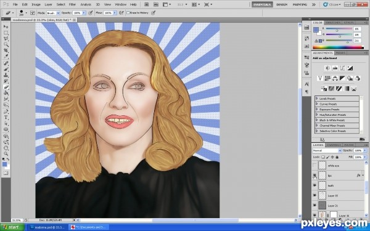This screenshot has height=231, width=370.
Task: Click the Essentials workspace button
Action: pyautogui.click(x=262, y=4)
